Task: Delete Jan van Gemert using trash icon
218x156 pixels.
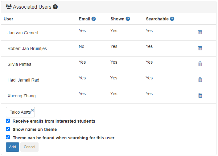Action: pos(200,32)
